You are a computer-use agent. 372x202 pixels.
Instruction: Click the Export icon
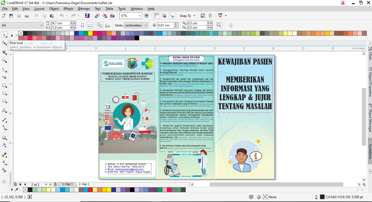tap(105, 16)
